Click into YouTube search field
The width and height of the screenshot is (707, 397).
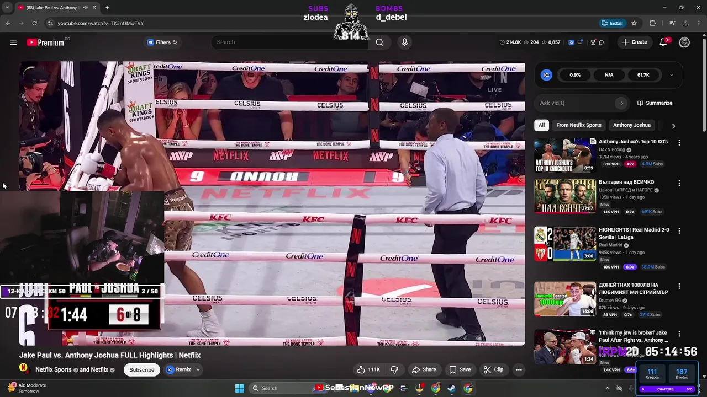(290, 42)
